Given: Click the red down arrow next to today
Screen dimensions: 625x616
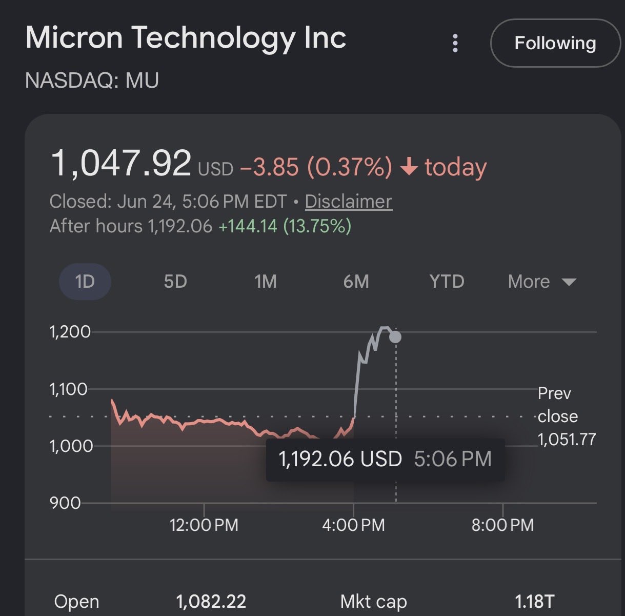Looking at the screenshot, I should pyautogui.click(x=409, y=168).
